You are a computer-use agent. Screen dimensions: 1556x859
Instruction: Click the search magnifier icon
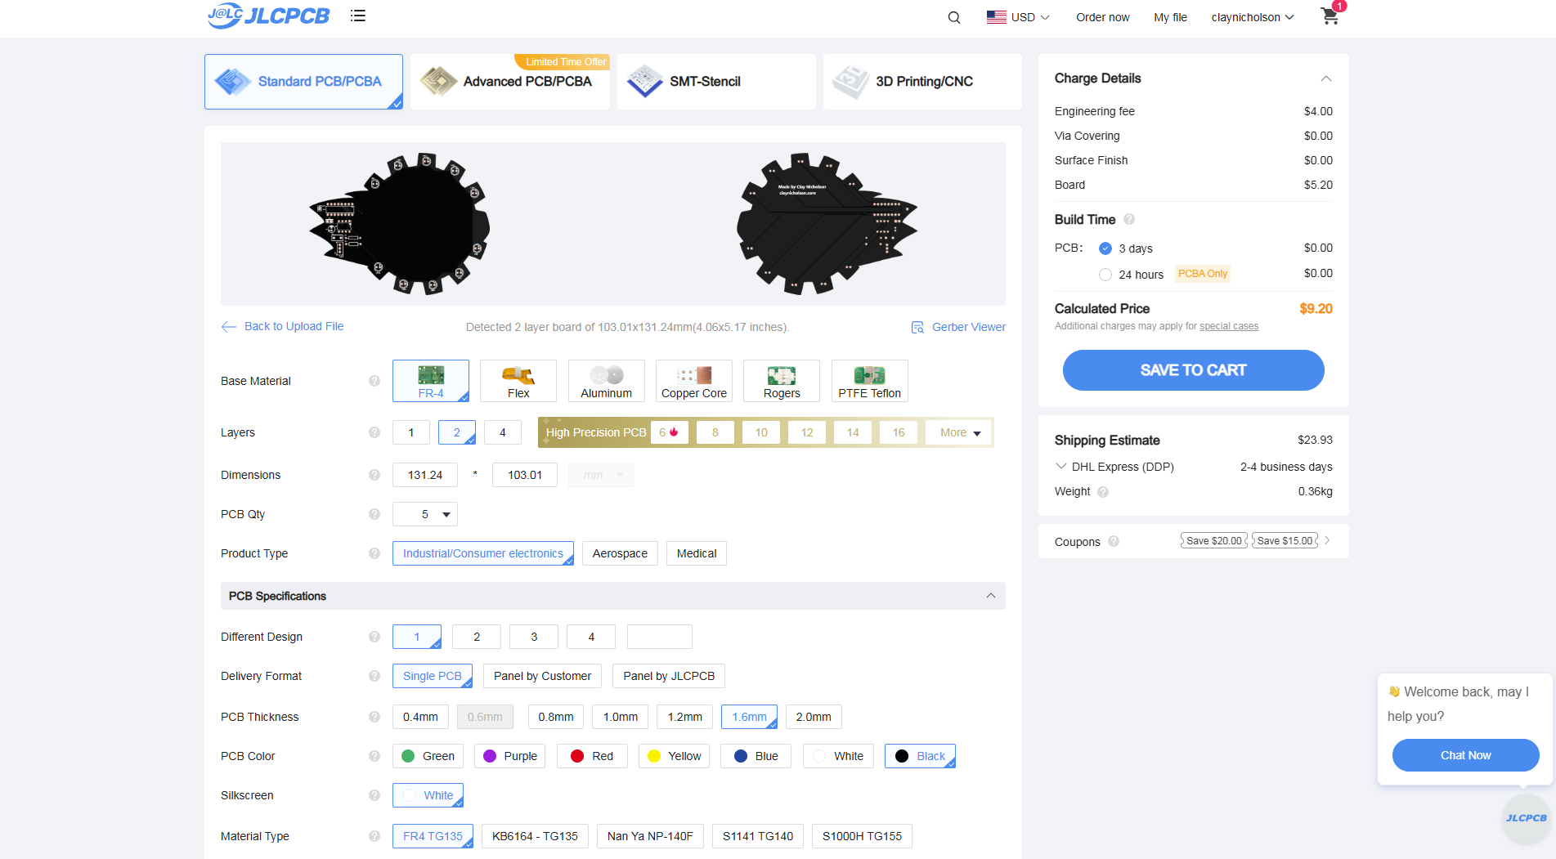click(954, 17)
